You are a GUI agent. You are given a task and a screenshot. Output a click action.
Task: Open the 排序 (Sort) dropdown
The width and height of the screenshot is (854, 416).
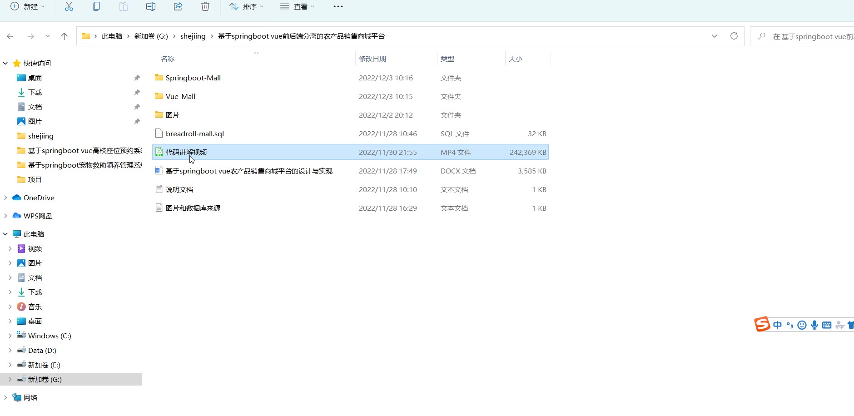pos(246,6)
